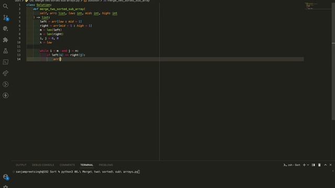The width and height of the screenshot is (335, 188).
Task: Split the terminal pane
Action: 314,165
